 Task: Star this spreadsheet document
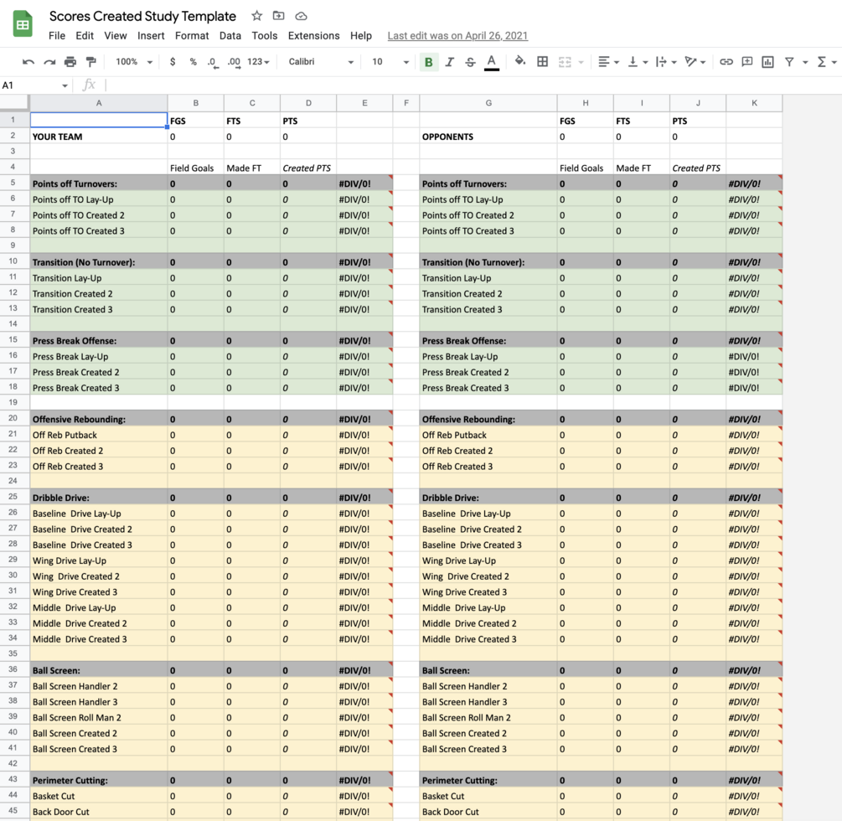tap(256, 16)
